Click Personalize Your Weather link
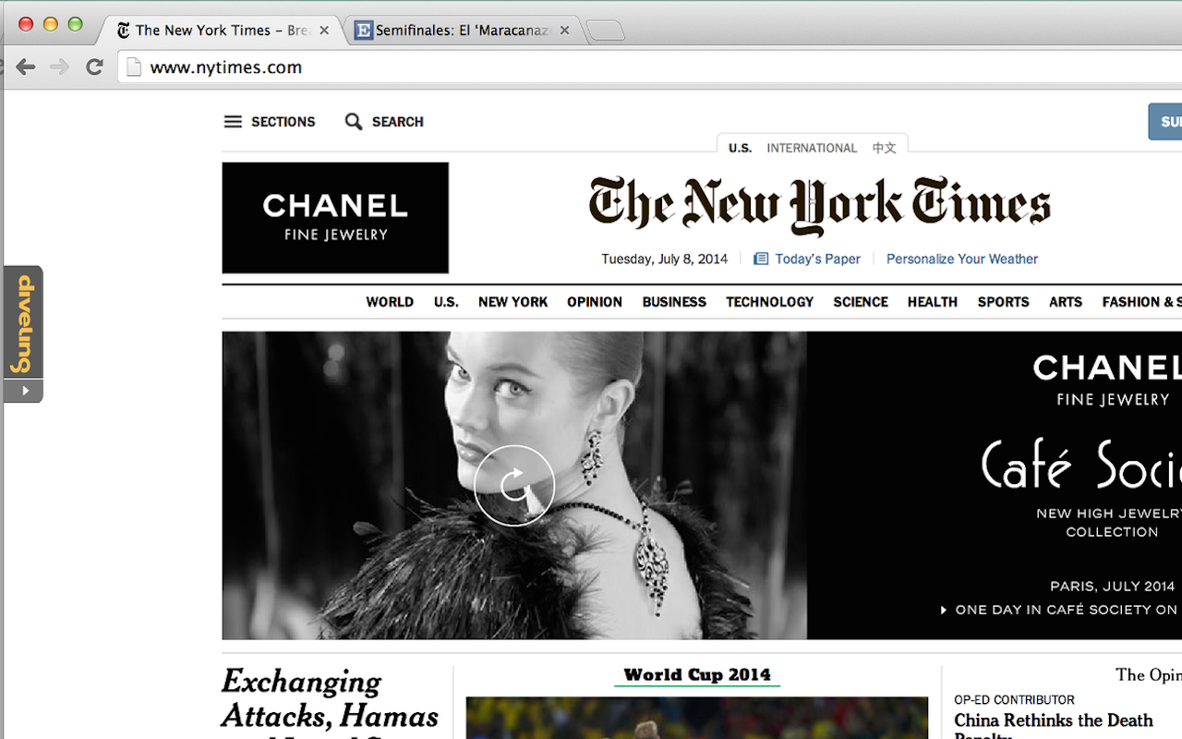Screen dimensions: 1182x739 coord(962,259)
